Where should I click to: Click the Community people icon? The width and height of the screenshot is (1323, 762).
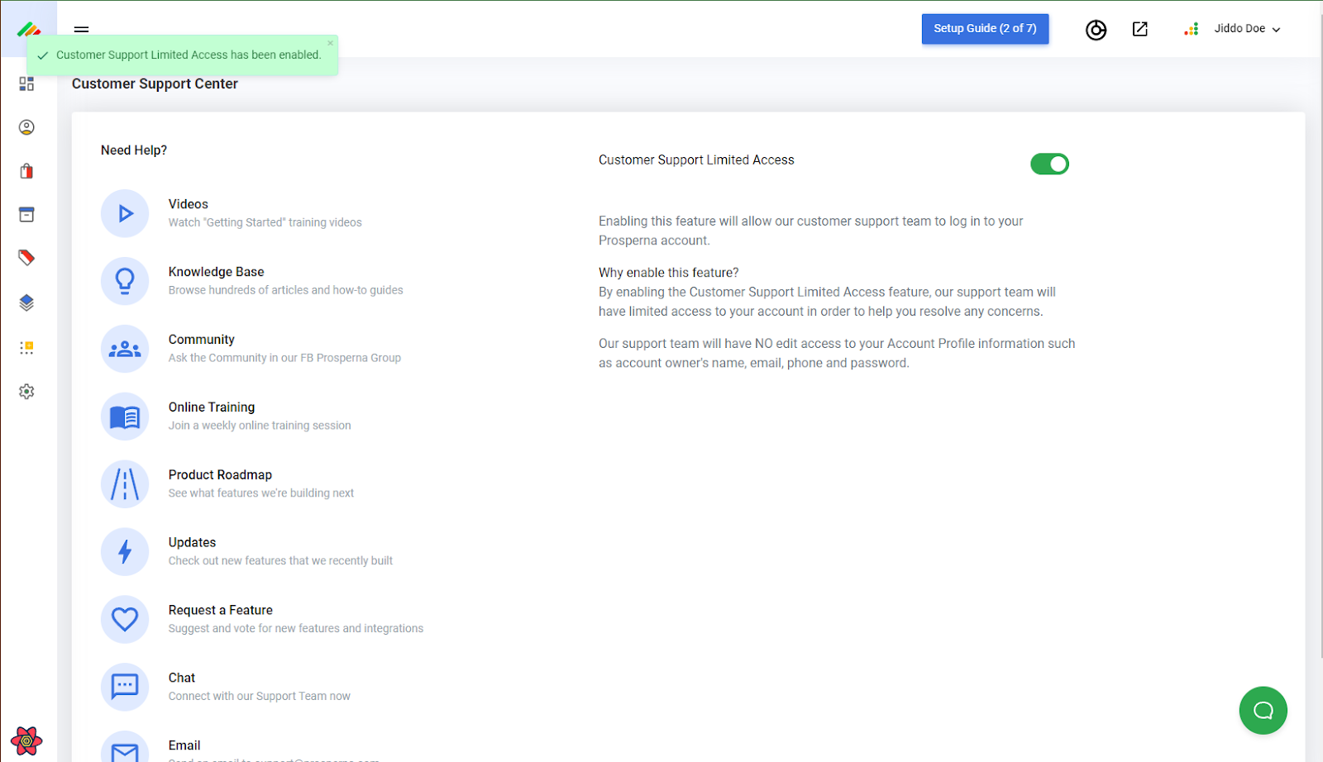point(125,349)
